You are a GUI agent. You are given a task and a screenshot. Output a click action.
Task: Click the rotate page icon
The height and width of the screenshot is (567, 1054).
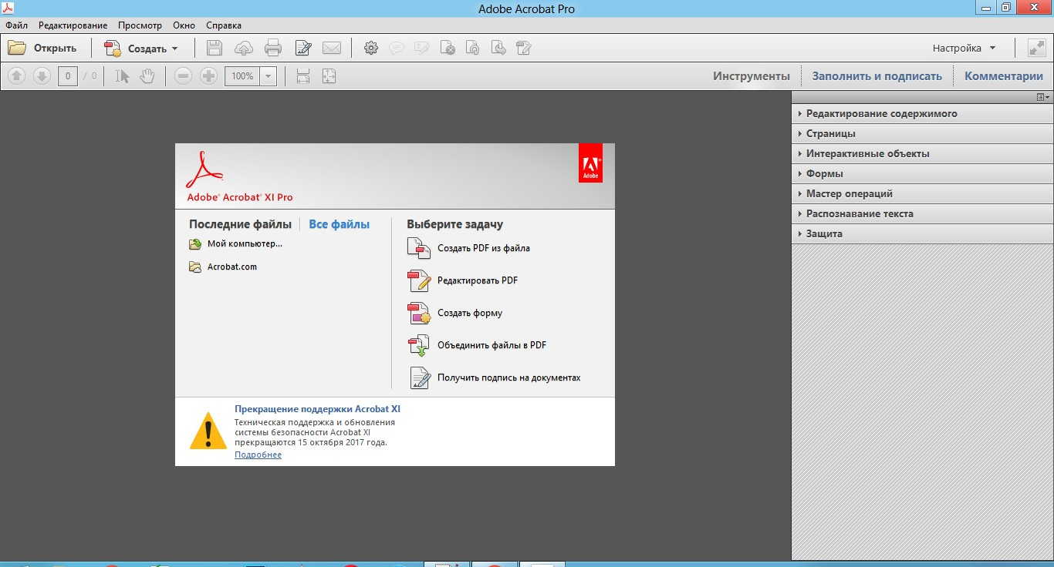tap(473, 48)
